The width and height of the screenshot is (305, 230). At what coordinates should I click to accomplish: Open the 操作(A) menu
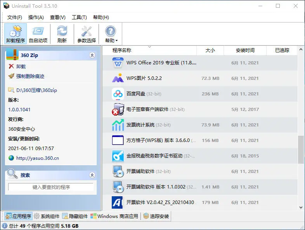36,17
